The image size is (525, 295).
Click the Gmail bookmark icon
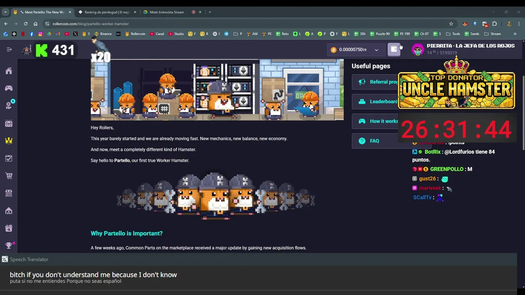tap(58, 34)
